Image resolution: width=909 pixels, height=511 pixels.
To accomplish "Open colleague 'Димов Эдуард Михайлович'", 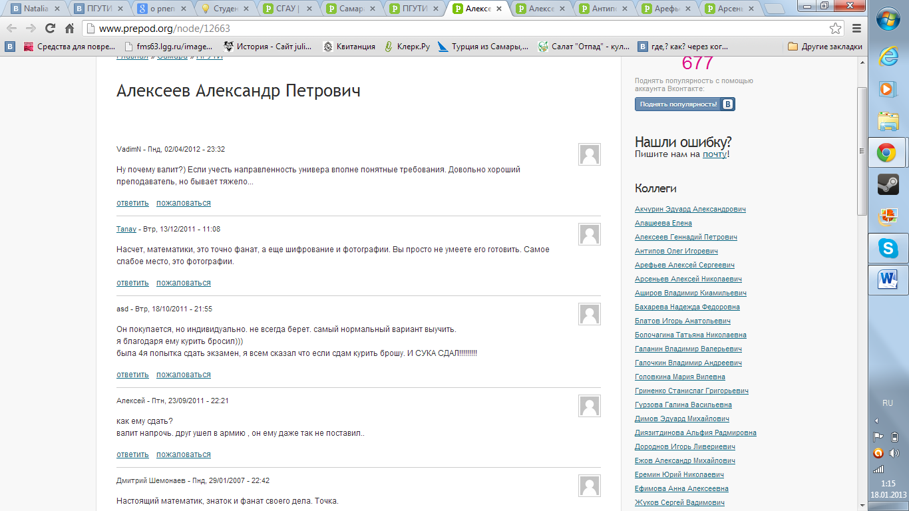I will [x=682, y=419].
